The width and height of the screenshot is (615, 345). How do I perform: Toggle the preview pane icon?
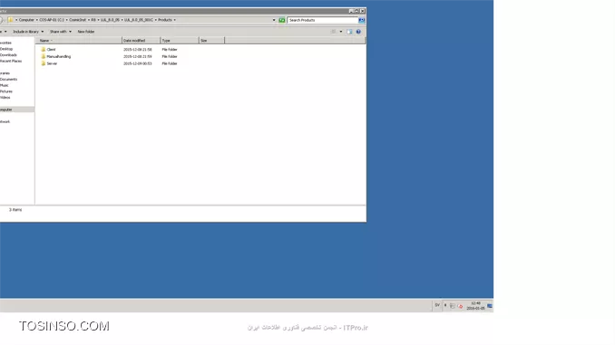click(x=349, y=32)
